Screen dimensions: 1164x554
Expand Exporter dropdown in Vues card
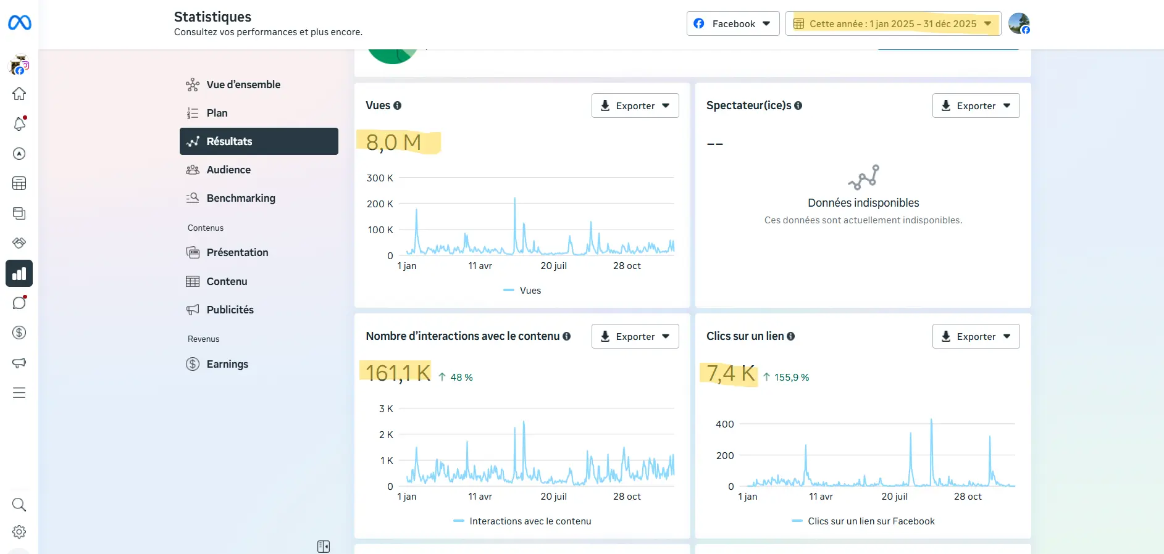point(635,105)
